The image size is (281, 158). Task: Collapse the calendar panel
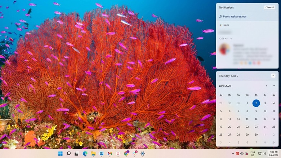tap(273, 76)
